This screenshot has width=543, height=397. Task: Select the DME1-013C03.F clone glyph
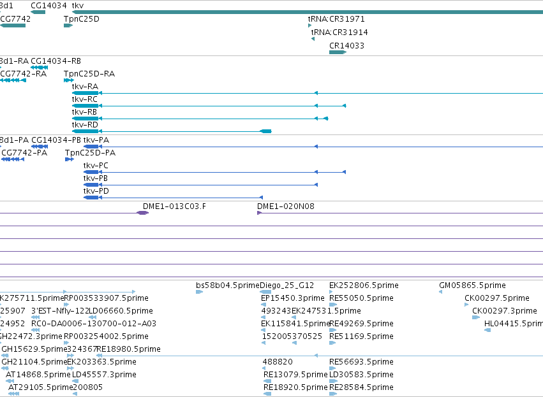[143, 213]
